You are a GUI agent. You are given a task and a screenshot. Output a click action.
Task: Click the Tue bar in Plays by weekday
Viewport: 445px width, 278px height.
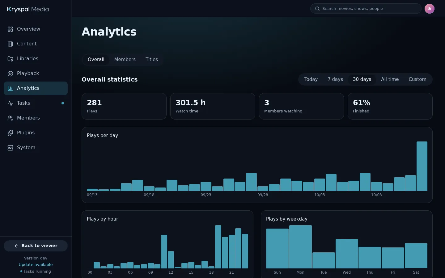pyautogui.click(x=324, y=260)
